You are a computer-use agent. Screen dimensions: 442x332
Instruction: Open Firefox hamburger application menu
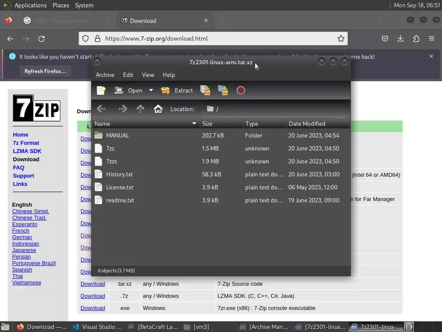432,38
